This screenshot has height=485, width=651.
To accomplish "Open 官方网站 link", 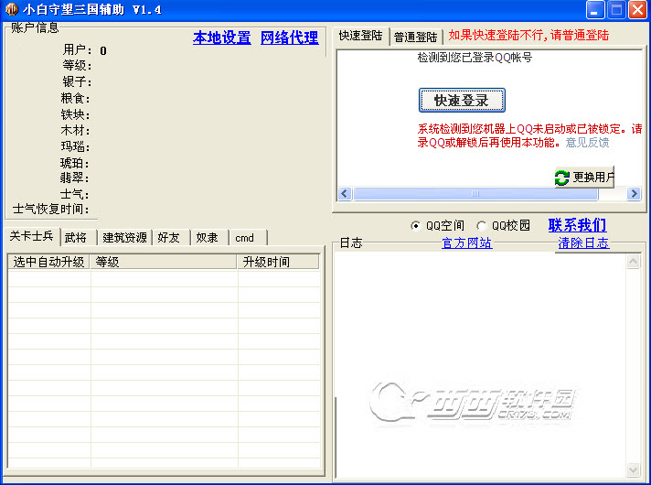I will click(467, 242).
